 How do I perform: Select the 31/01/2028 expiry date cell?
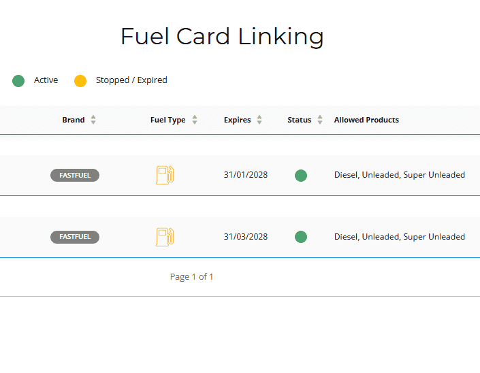245,175
